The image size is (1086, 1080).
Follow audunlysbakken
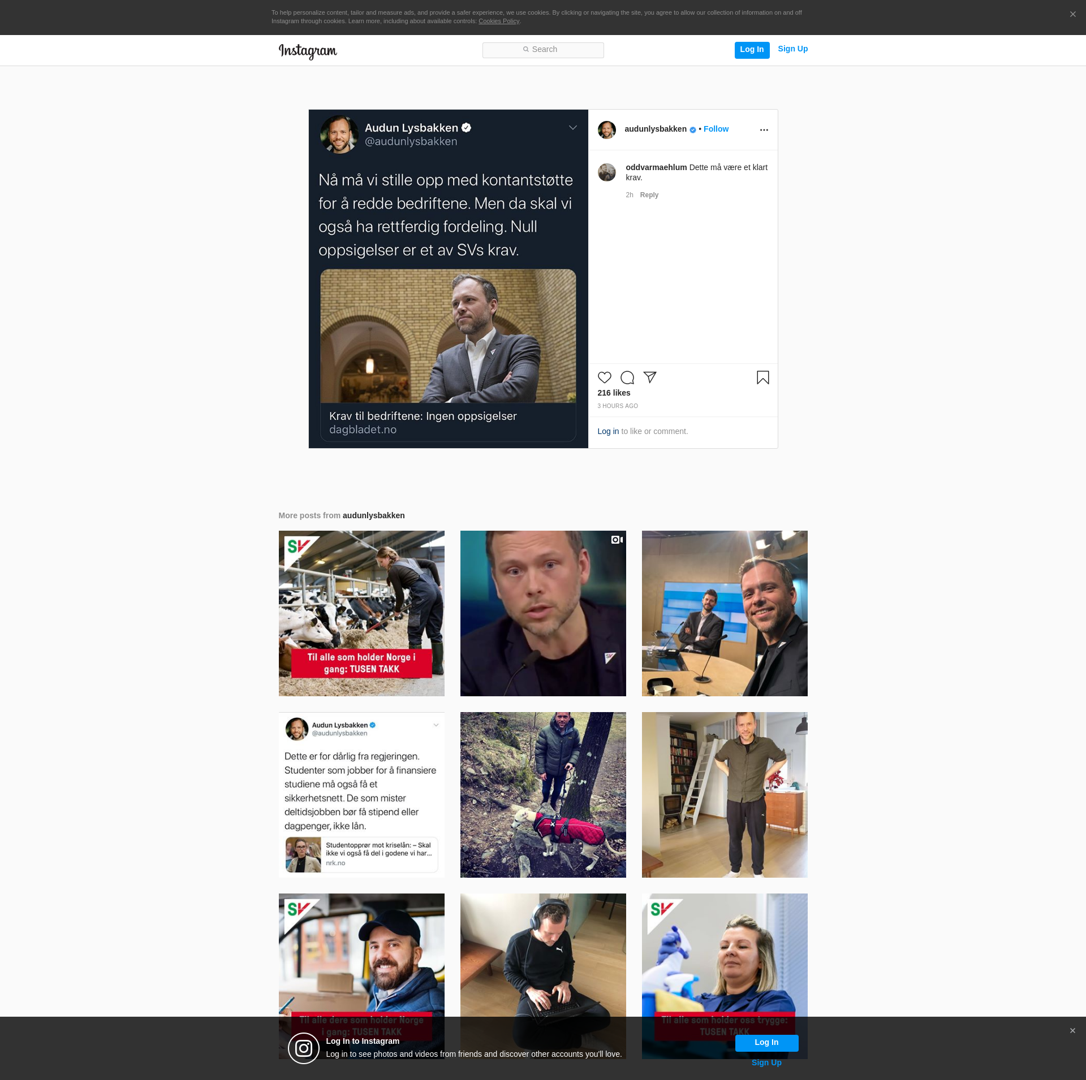coord(716,129)
